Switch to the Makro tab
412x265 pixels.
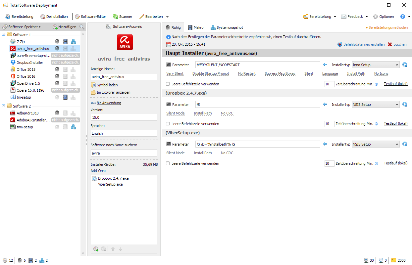(196, 27)
